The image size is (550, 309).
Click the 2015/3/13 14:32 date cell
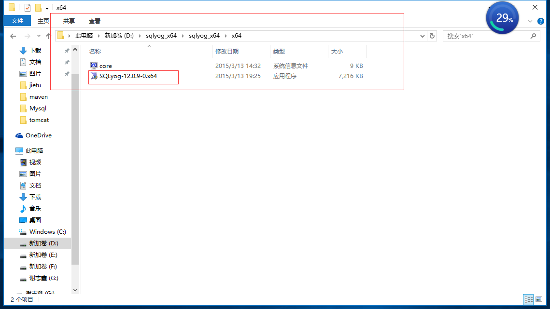click(238, 66)
